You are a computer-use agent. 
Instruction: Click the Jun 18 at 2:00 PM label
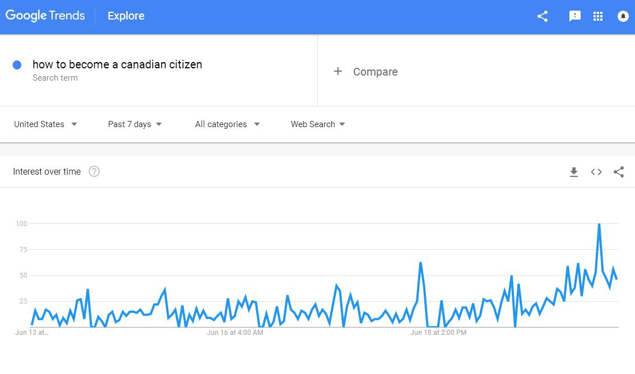[438, 333]
